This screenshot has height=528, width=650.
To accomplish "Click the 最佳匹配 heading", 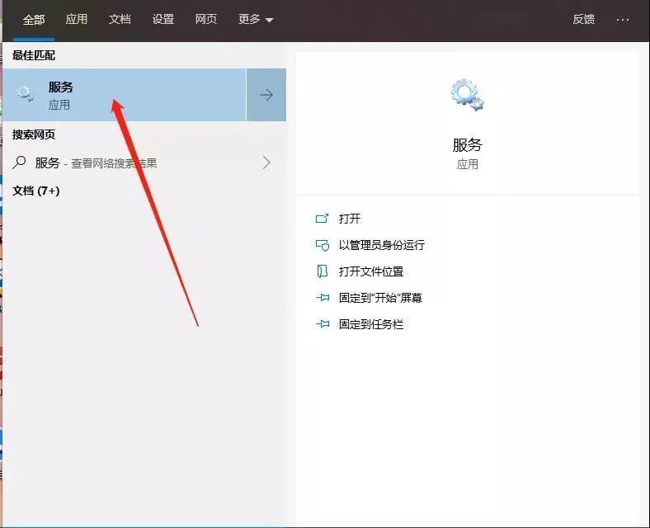I will (34, 55).
